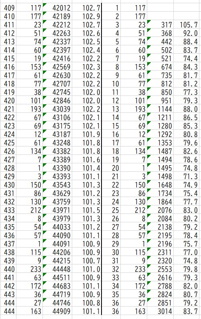Click cell showing 100.7
This screenshot has width=201, height=319.
coord(87,260)
